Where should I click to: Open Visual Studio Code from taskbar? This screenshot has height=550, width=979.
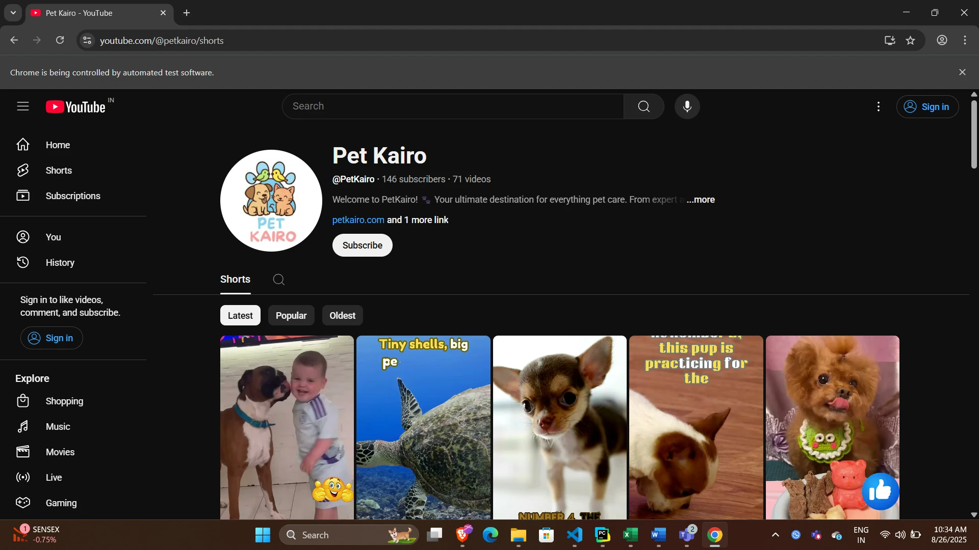tap(575, 535)
